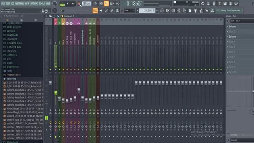Mute the Rec mixer track LED

pyautogui.click(x=56, y=69)
